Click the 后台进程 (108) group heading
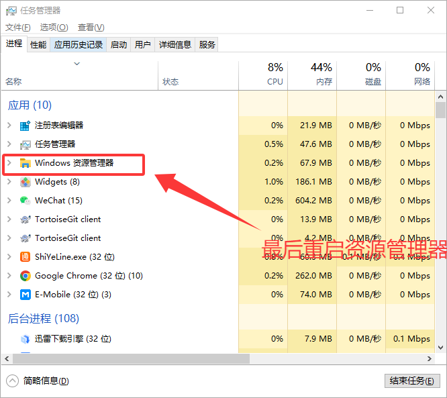The height and width of the screenshot is (398, 447). click(x=44, y=318)
